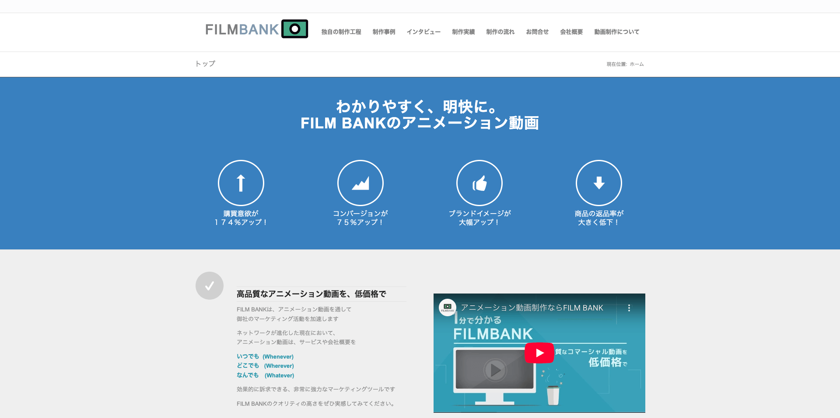Screen dimensions: 840x418
Task: Click the rising chart circle icon
Action: [x=360, y=183]
